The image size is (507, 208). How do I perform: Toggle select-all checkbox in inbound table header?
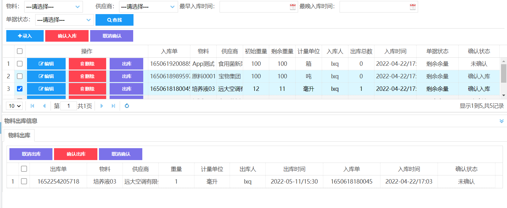click(20, 51)
